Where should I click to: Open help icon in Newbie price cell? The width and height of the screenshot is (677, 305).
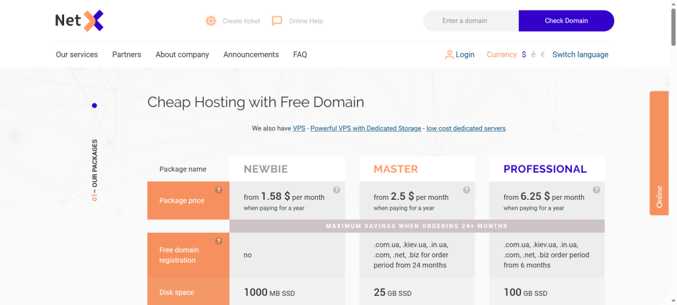[x=337, y=190]
